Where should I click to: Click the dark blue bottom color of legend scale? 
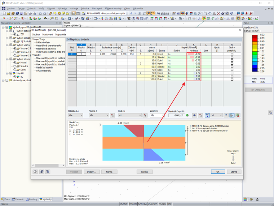(255, 70)
